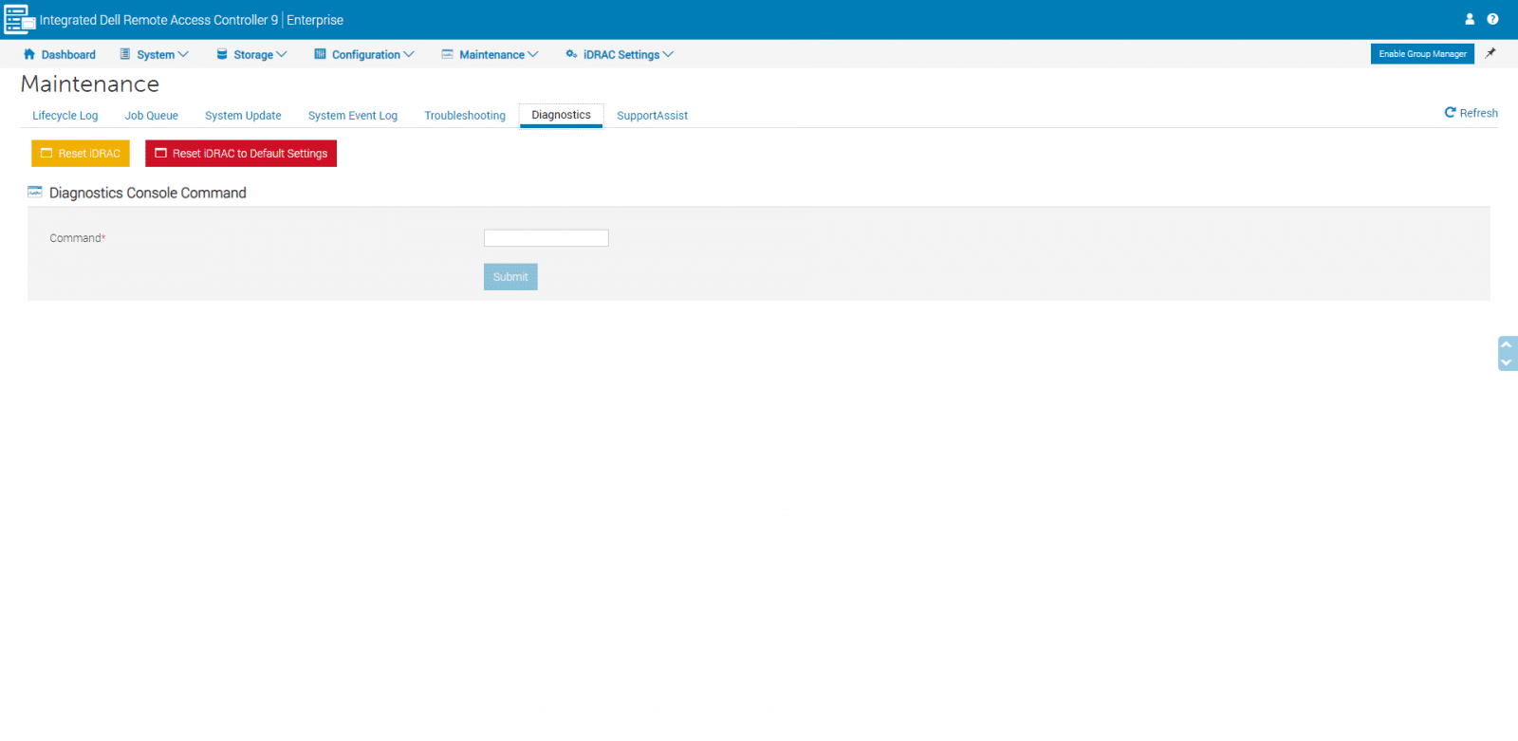Click the Diagnostics Console Command section icon
1518x741 pixels.
[x=35, y=192]
